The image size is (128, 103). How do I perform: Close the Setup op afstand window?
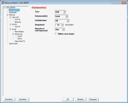(x=124, y=3)
